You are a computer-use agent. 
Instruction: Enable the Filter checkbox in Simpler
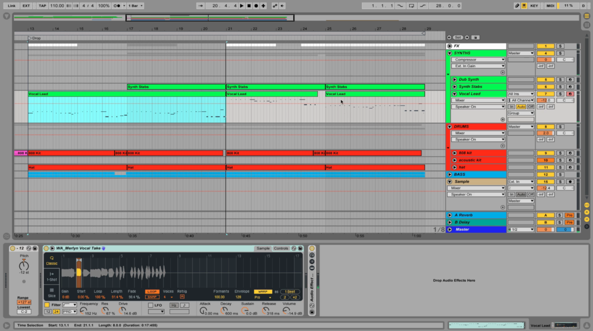coord(47,305)
